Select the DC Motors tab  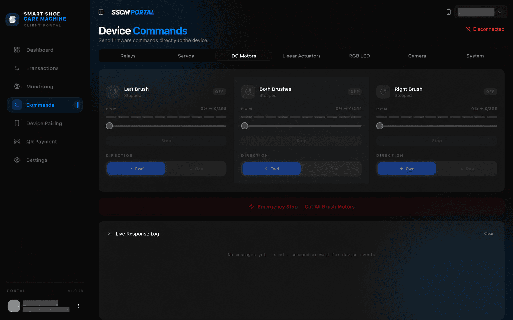point(244,56)
